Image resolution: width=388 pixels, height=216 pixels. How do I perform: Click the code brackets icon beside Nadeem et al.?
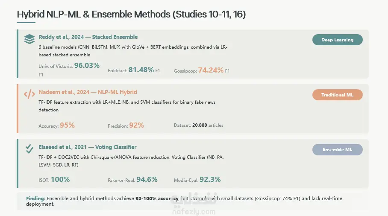[x=29, y=94]
